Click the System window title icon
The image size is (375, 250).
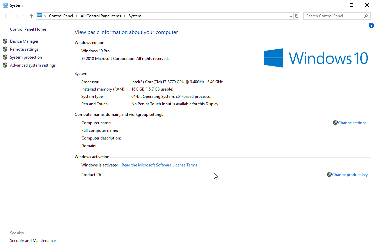coord(6,5)
